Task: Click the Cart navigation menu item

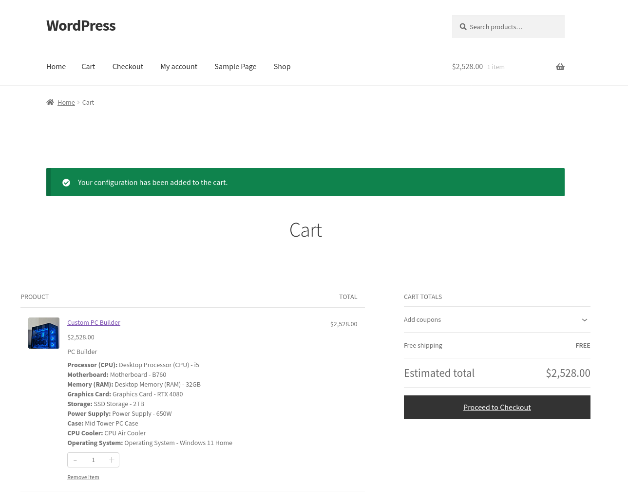Action: 88,67
